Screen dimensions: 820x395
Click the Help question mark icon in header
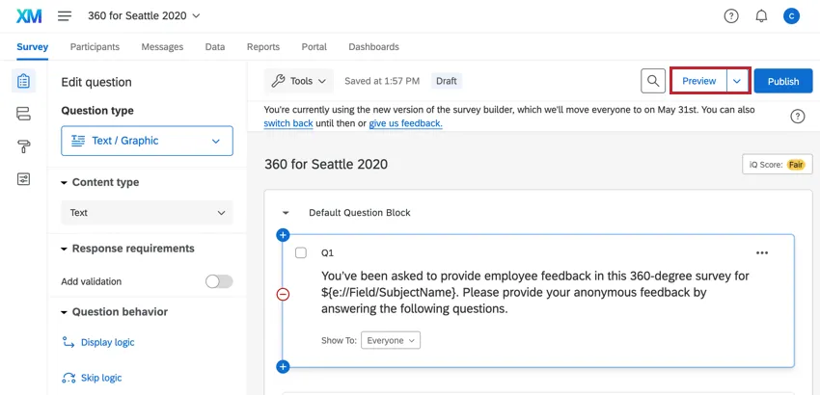point(731,16)
